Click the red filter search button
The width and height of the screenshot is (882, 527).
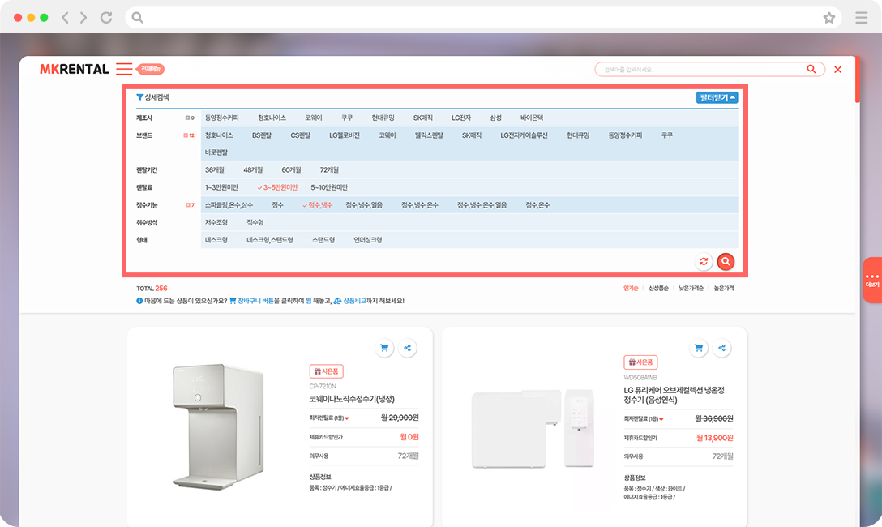[726, 261]
